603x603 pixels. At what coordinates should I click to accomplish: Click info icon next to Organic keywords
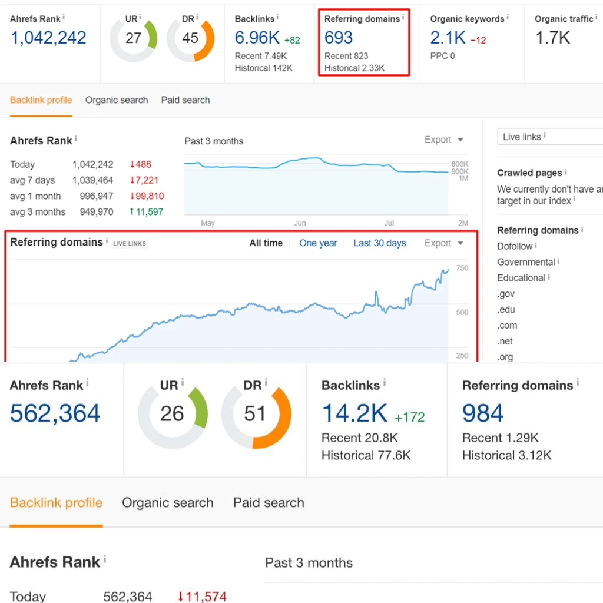point(507,17)
